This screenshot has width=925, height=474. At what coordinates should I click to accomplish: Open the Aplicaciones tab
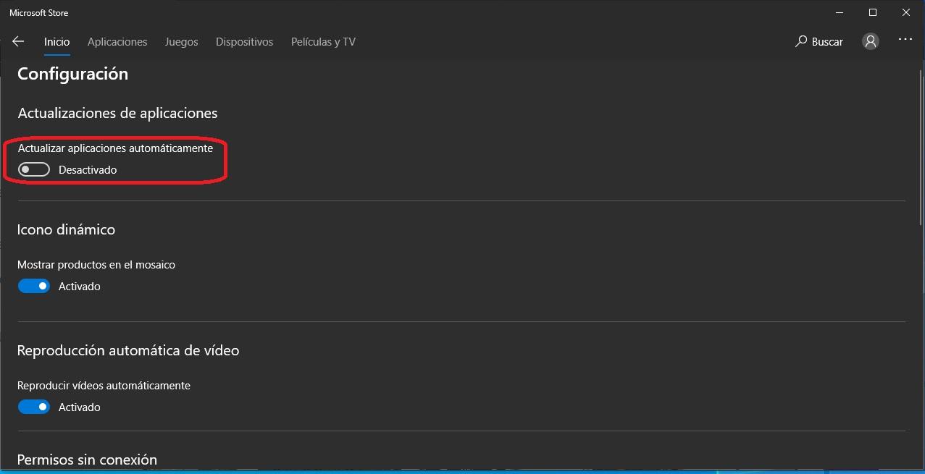pyautogui.click(x=117, y=42)
